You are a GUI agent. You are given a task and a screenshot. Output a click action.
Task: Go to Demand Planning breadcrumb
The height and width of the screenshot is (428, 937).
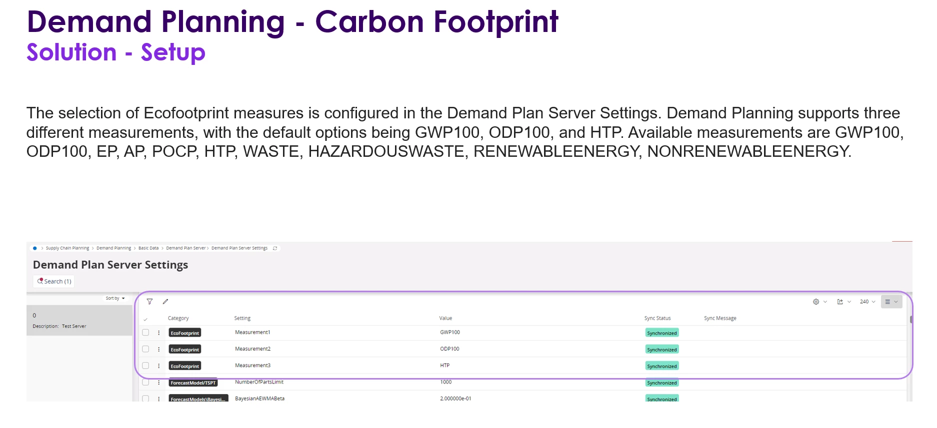113,248
